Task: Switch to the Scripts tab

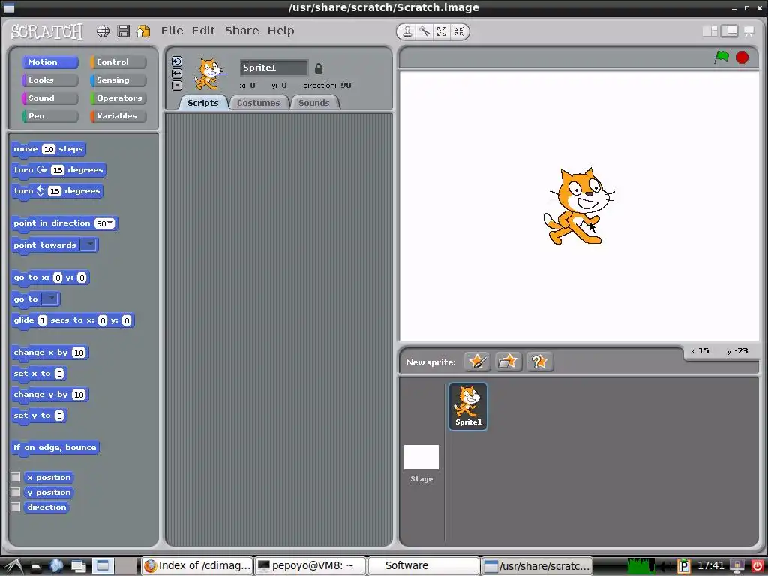Action: coord(202,103)
